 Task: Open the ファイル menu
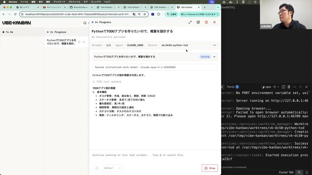coord(24,2)
